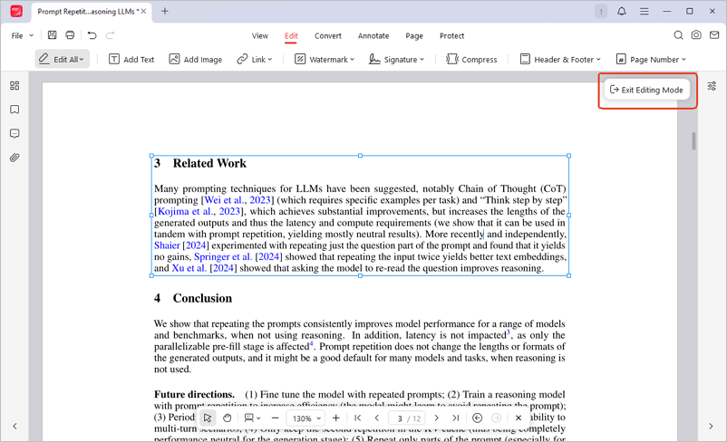727x442 pixels.
Task: Choose the Hand pan tool
Action: pos(227,418)
